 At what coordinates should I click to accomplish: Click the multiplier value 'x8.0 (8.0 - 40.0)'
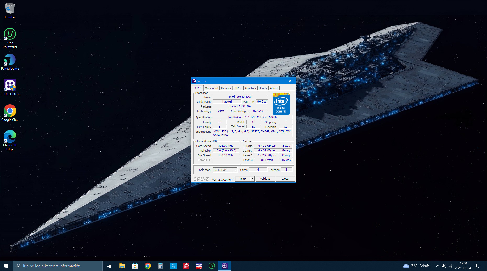coord(226,150)
